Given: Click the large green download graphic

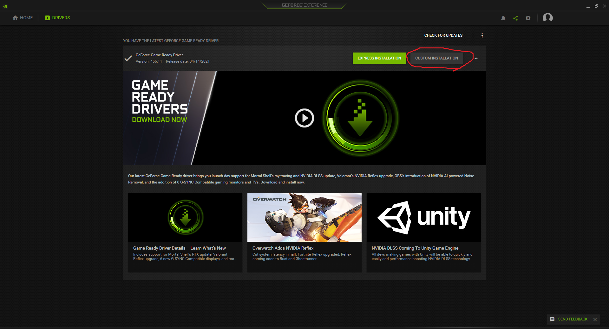Looking at the screenshot, I should [360, 118].
